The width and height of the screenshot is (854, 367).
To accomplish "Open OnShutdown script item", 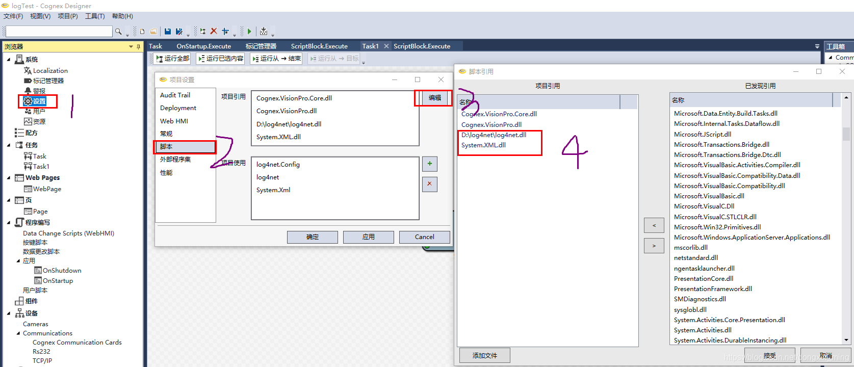I will coord(58,271).
